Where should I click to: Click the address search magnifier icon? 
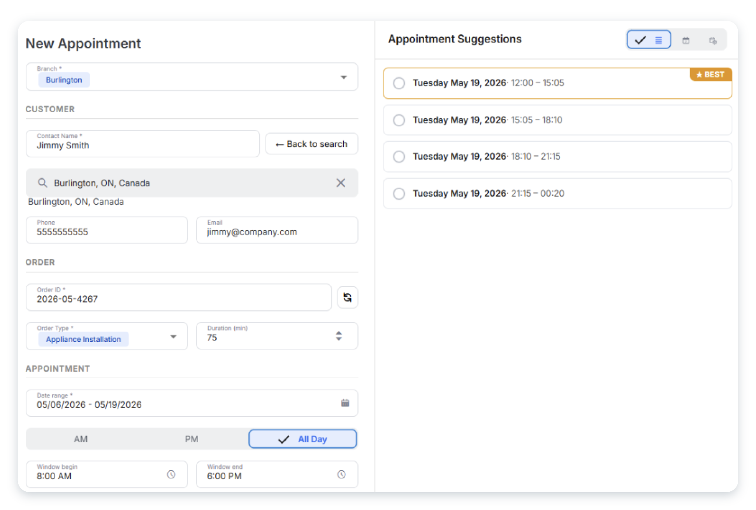42,183
